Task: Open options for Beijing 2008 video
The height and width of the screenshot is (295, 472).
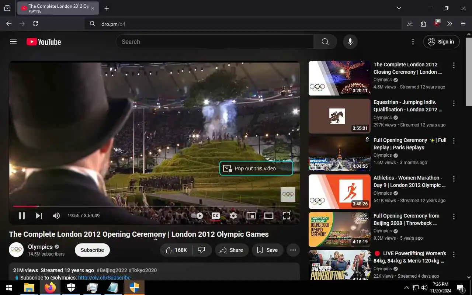Action: point(454,216)
